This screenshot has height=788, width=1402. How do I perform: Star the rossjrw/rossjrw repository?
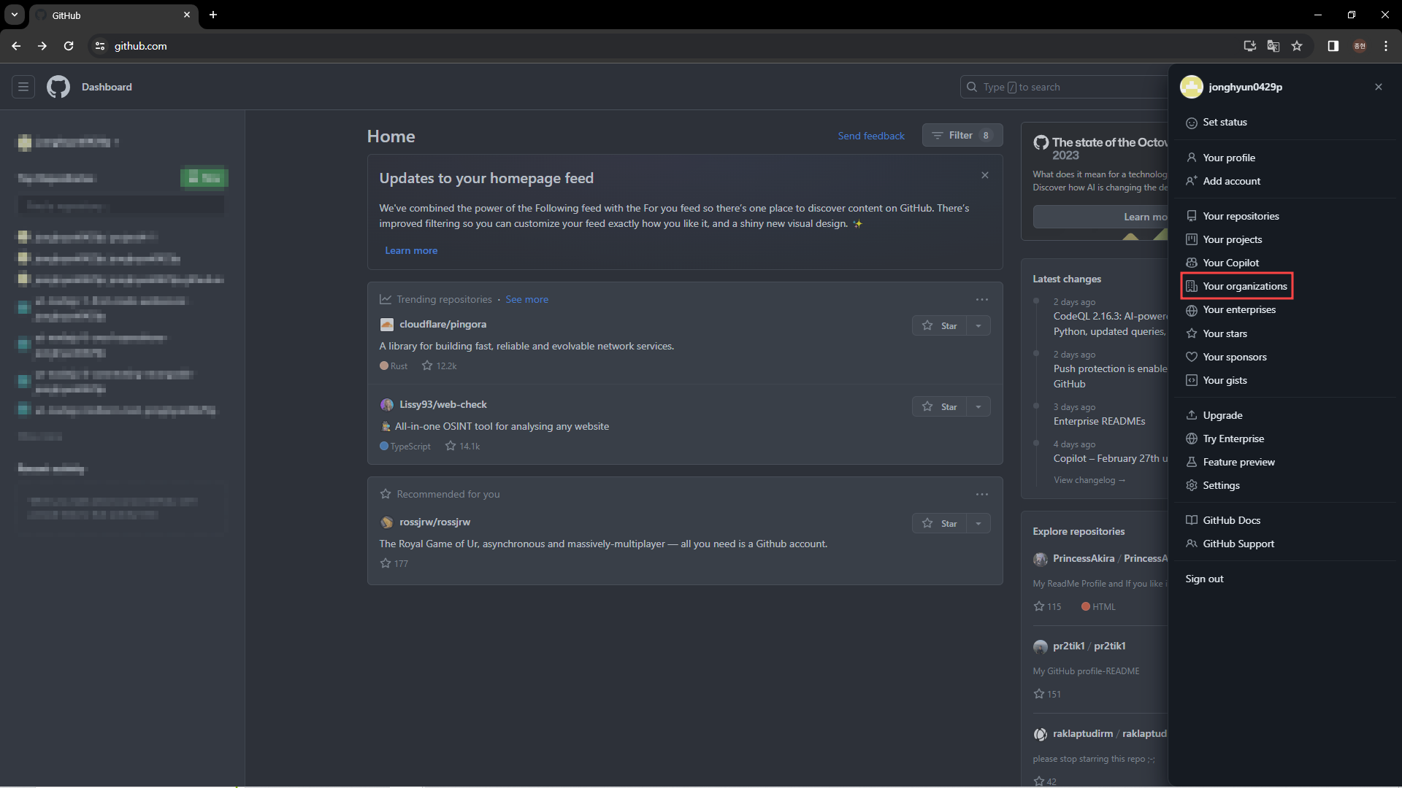click(x=939, y=524)
